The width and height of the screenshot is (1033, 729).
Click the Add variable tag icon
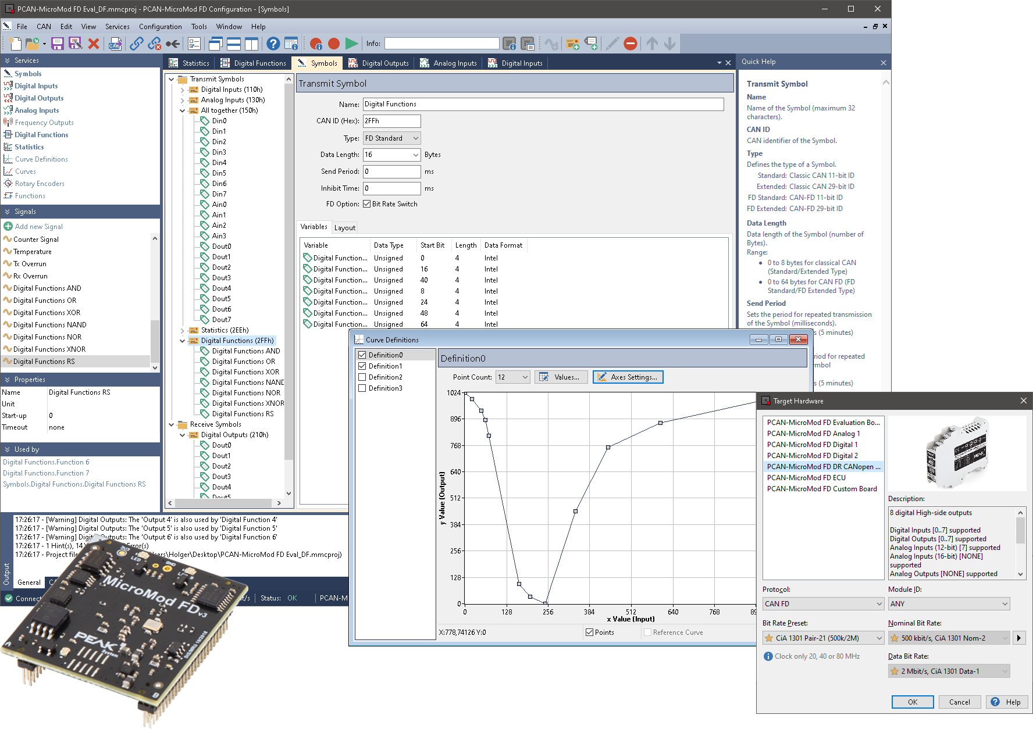point(591,44)
